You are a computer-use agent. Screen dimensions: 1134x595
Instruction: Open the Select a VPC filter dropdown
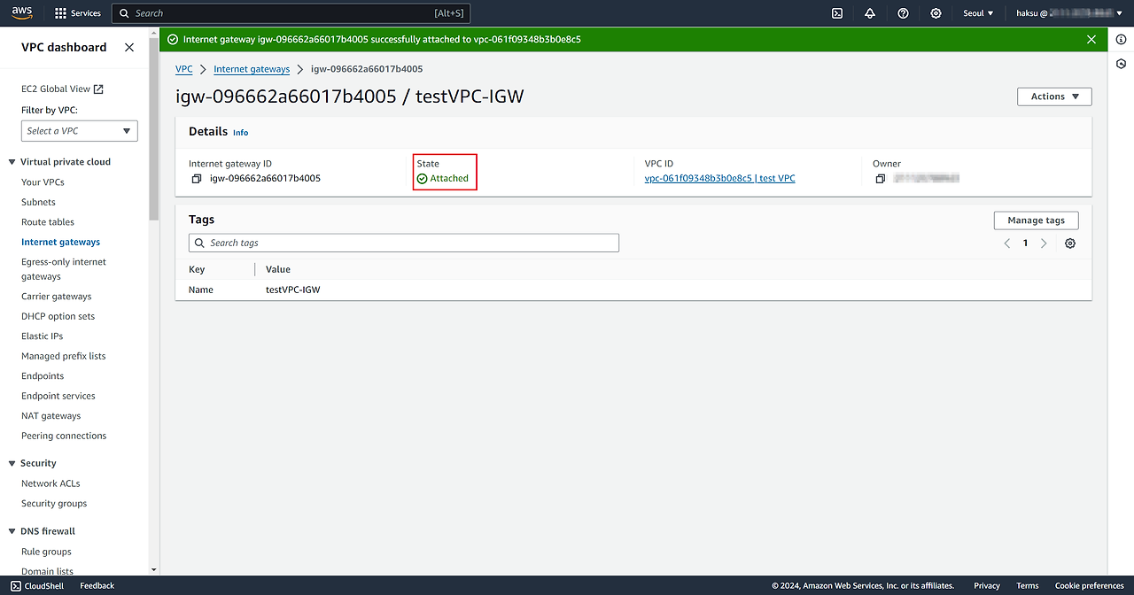79,131
